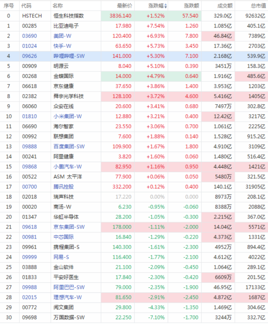This screenshot has height=324, width=268.
Task: Select the 比亚迪电子 row name
Action: [66, 26]
